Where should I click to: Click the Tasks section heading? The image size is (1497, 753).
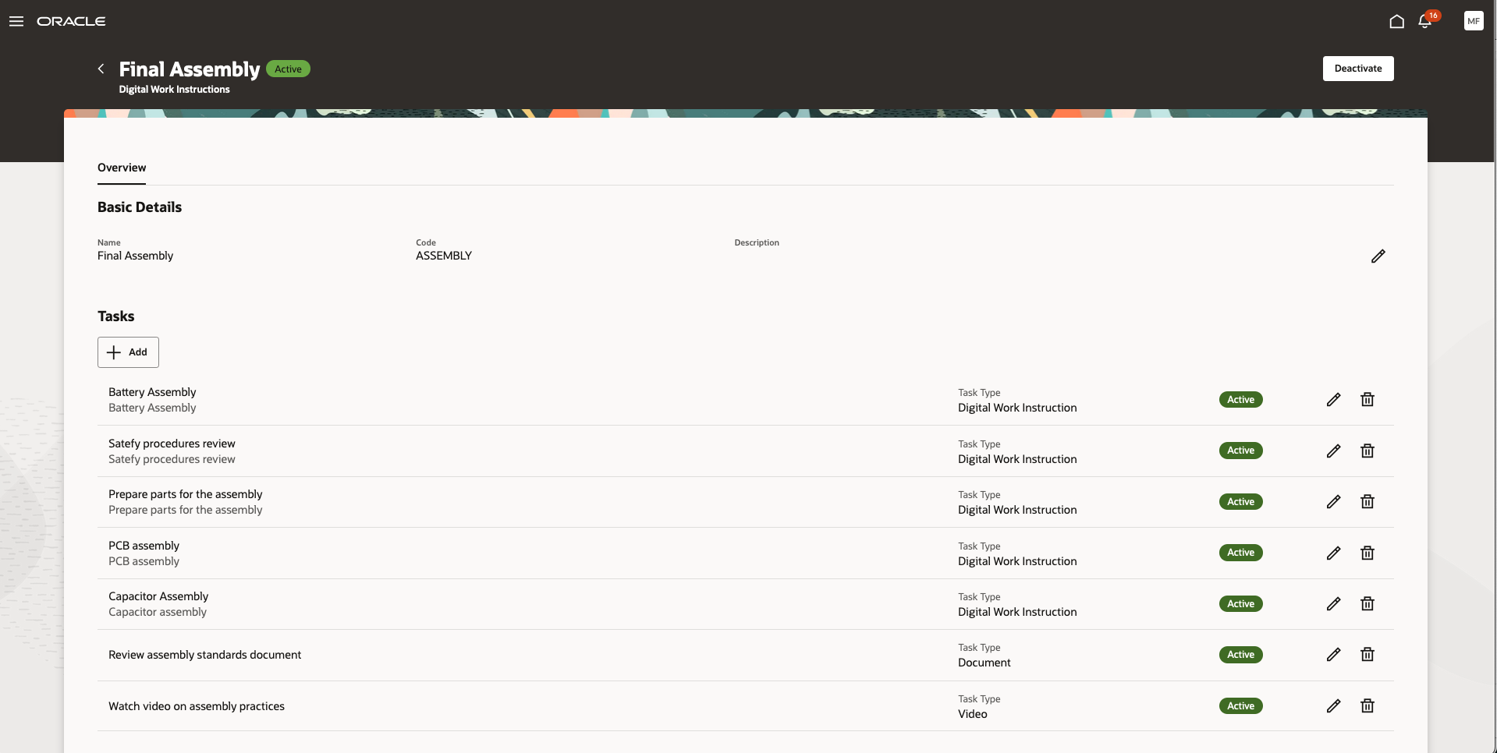[115, 316]
